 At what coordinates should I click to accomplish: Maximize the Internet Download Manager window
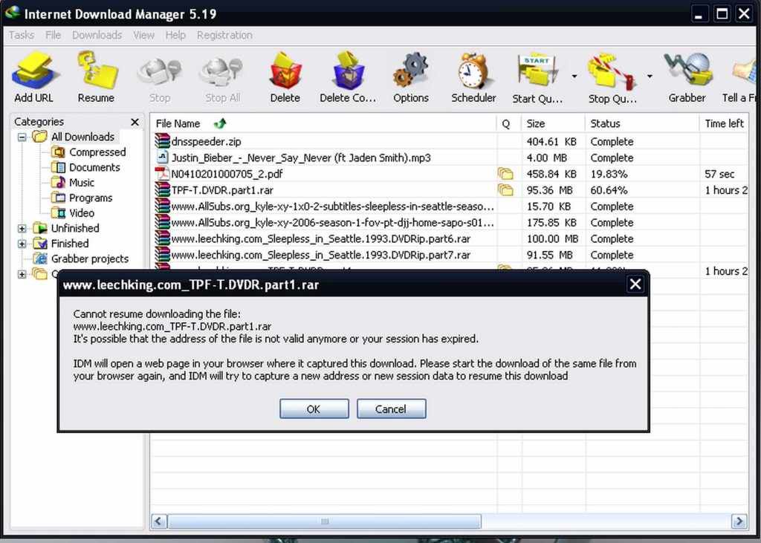coord(722,14)
